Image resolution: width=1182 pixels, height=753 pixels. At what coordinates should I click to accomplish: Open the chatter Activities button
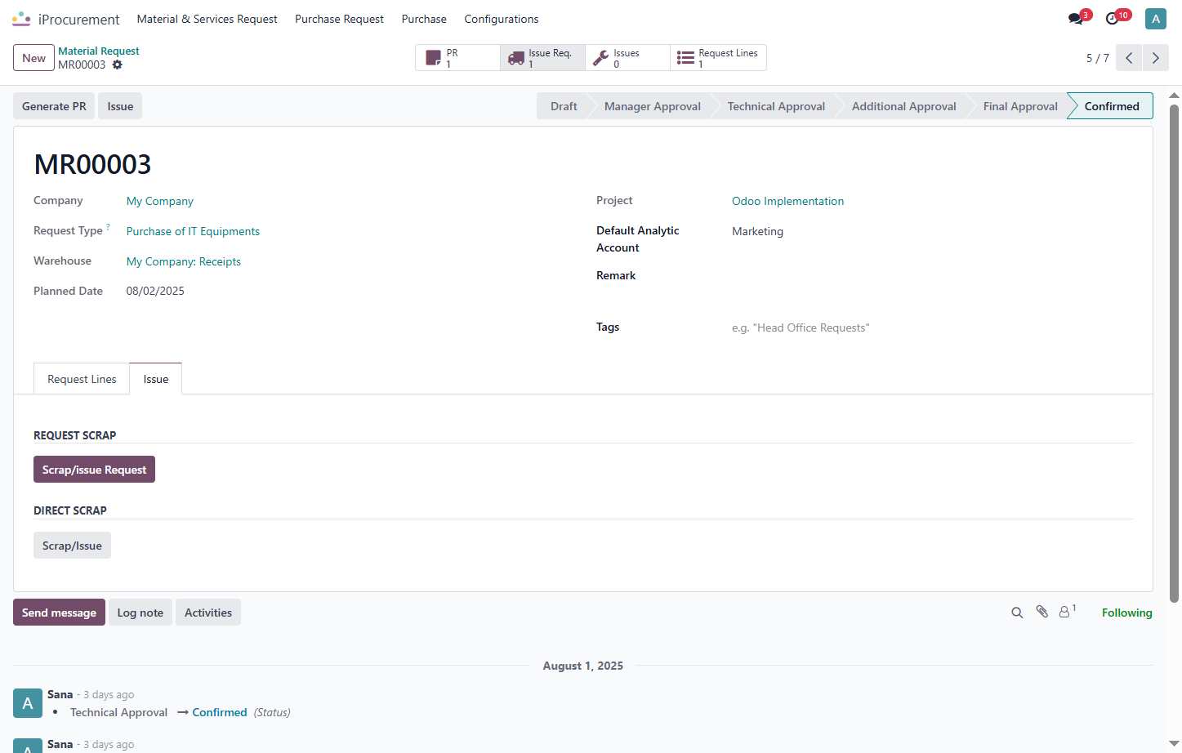(x=208, y=613)
